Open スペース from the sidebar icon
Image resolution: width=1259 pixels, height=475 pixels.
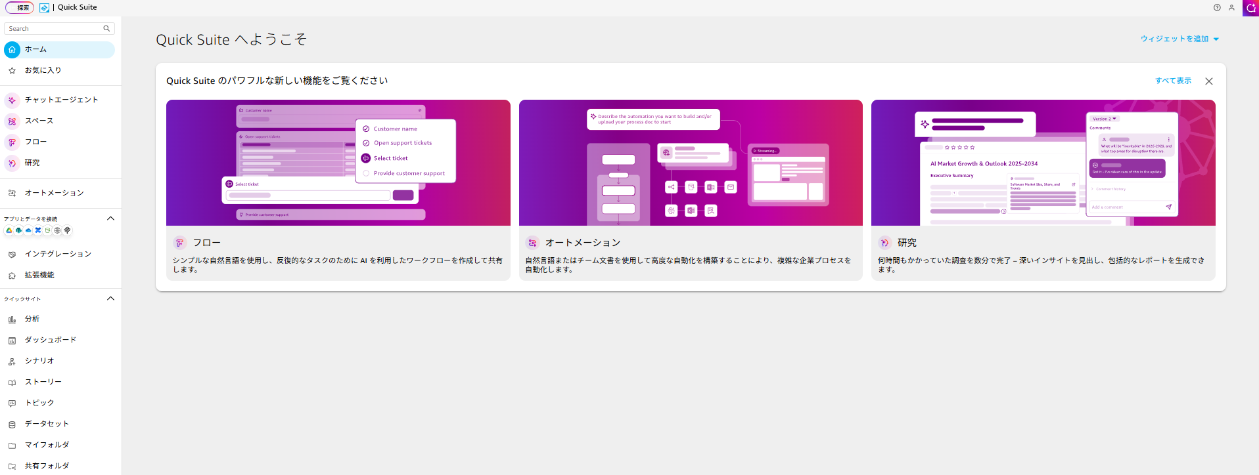pyautogui.click(x=12, y=121)
